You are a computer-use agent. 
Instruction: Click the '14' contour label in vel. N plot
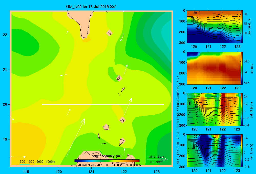pyautogui.click(x=215, y=123)
